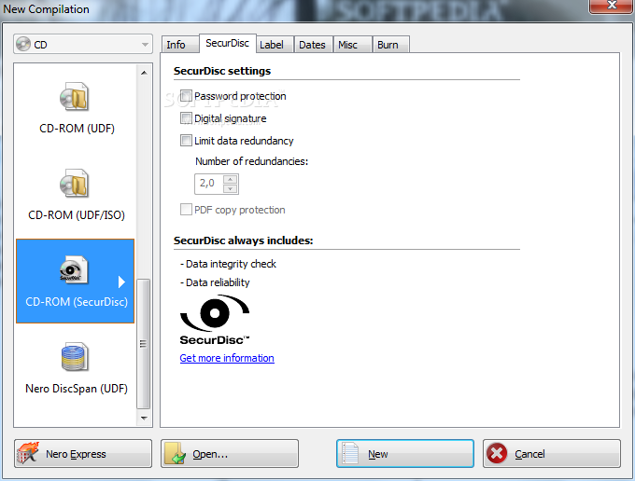Image resolution: width=635 pixels, height=481 pixels.
Task: Decrease the number of redundancies
Action: tap(230, 188)
